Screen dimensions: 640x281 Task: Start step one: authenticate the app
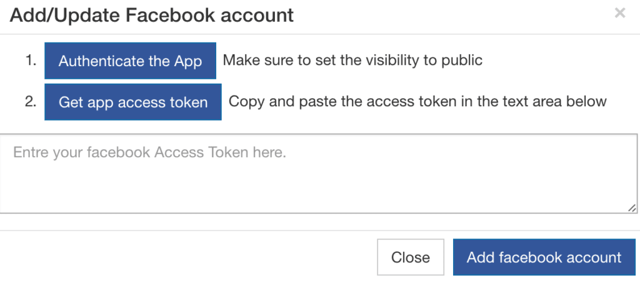click(130, 61)
